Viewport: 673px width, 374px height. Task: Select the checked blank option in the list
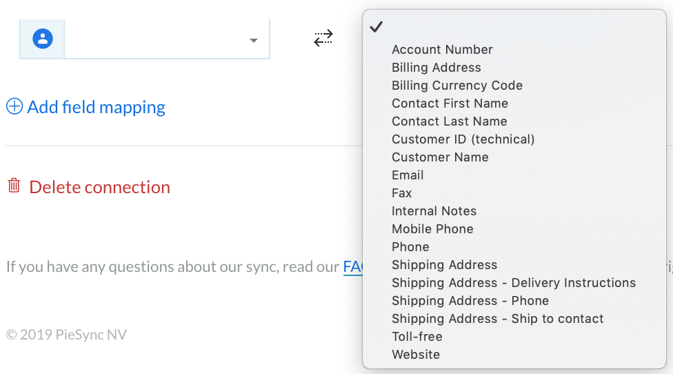514,27
